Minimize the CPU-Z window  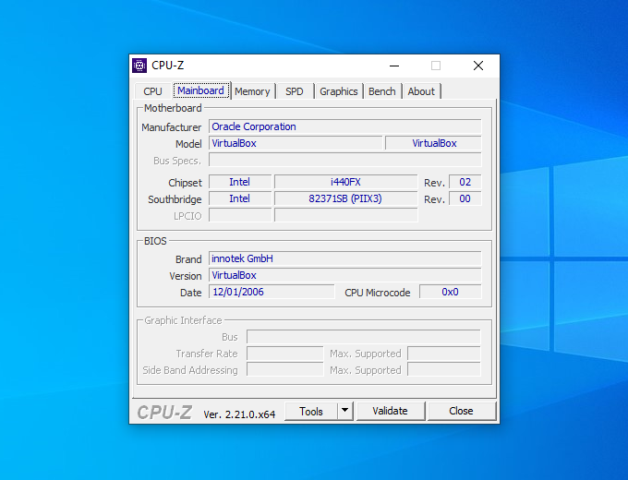394,66
